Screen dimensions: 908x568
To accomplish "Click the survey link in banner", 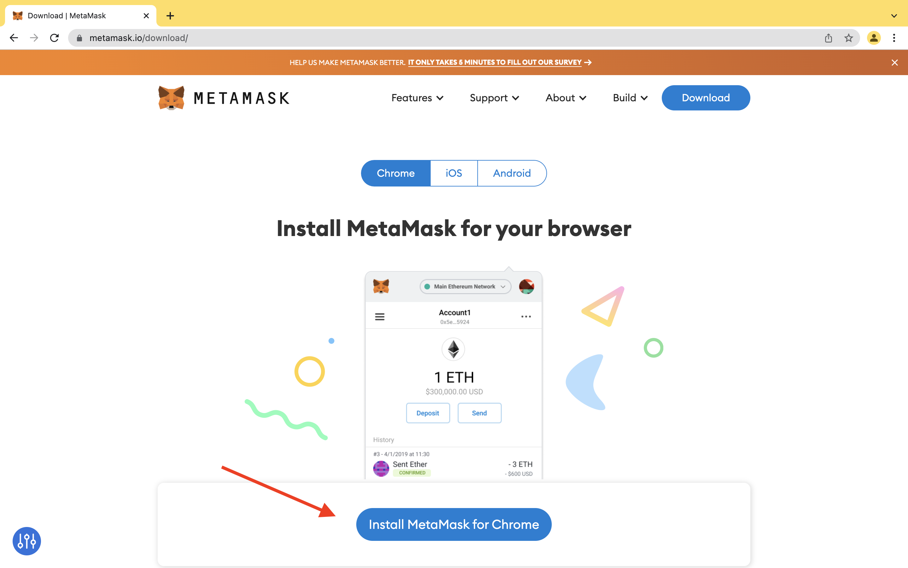I will click(494, 62).
